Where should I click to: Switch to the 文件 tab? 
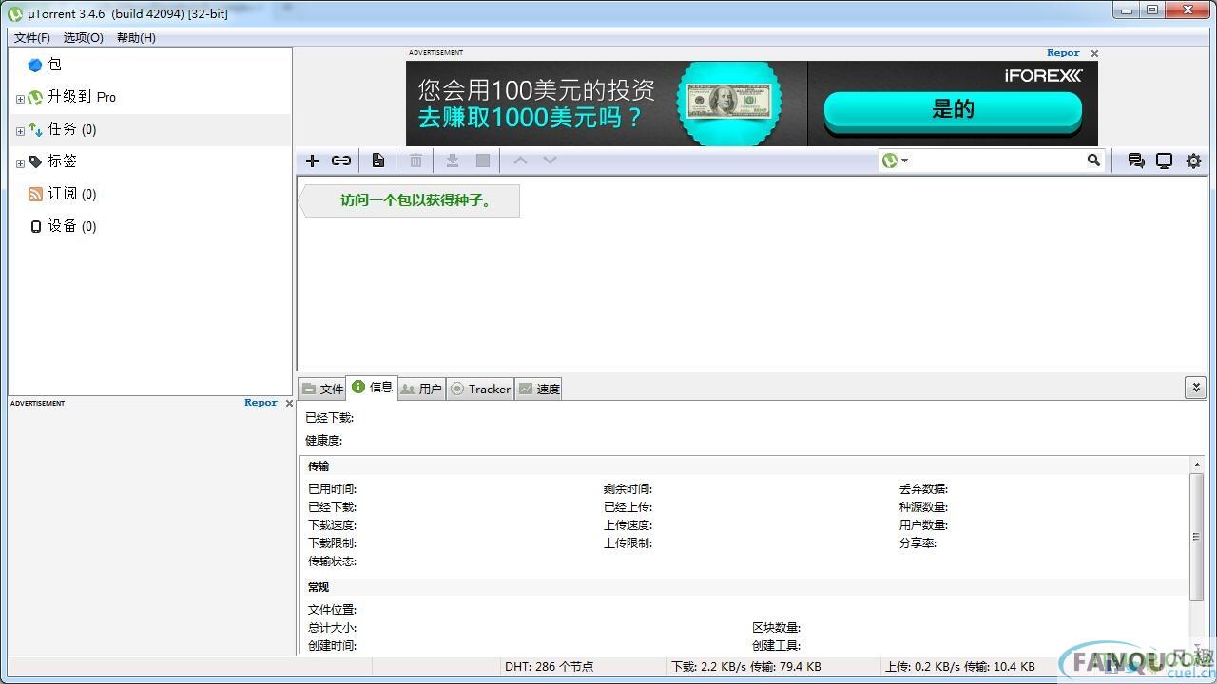click(x=322, y=389)
